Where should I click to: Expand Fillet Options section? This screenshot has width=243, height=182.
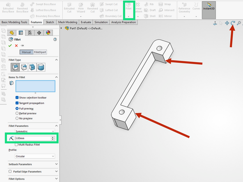56,179
